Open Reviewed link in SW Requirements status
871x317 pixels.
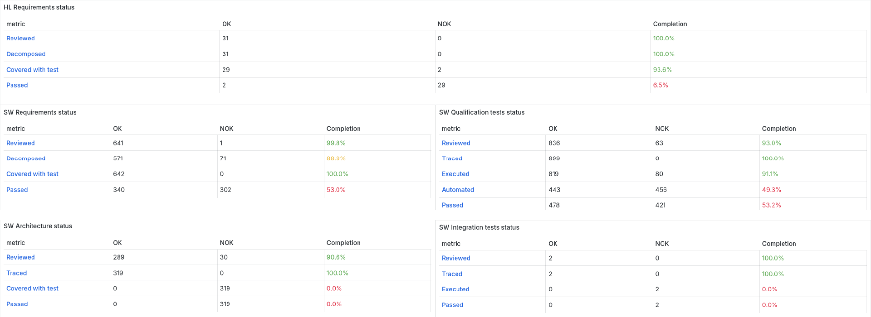coord(20,143)
